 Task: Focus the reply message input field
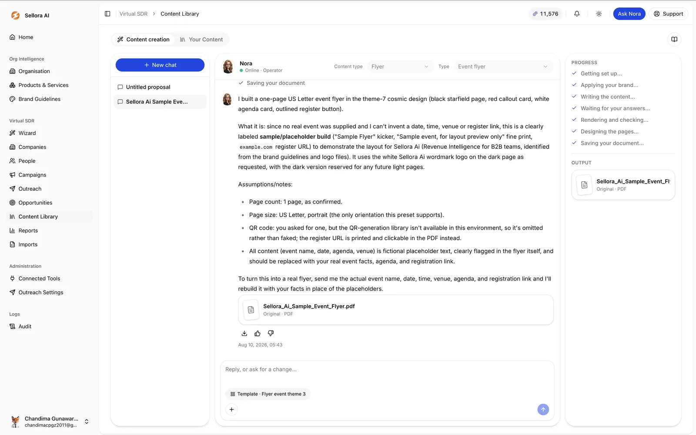(x=387, y=370)
